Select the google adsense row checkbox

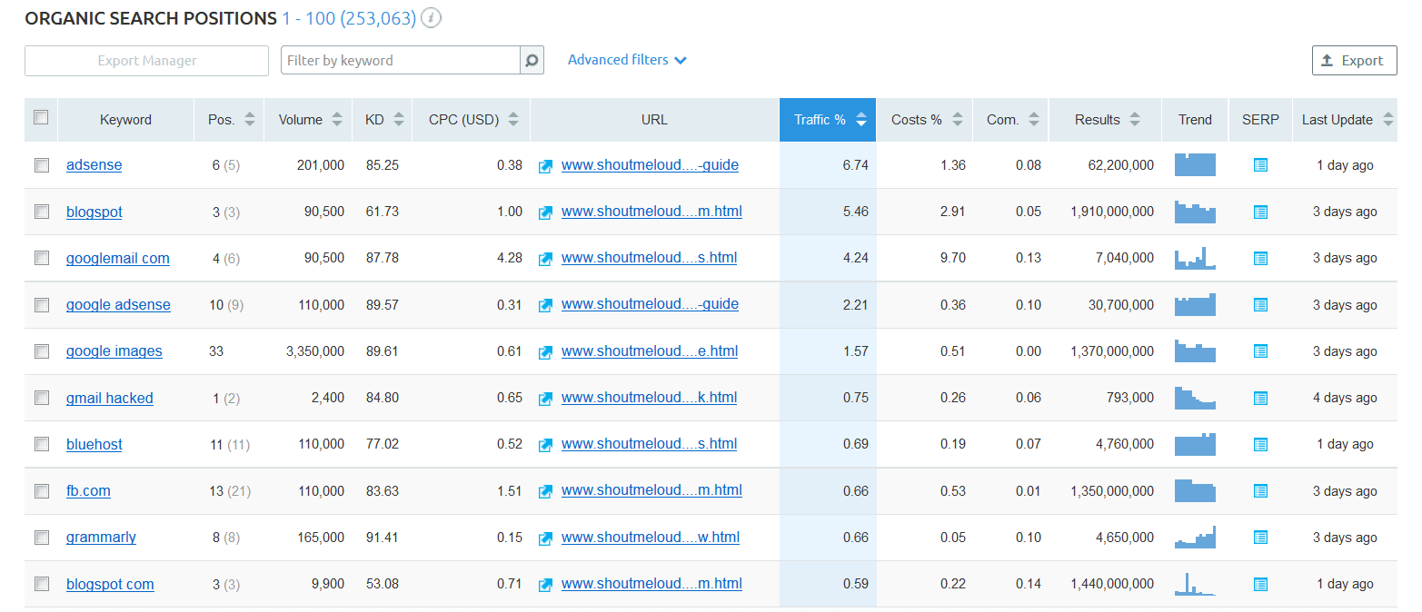click(42, 305)
